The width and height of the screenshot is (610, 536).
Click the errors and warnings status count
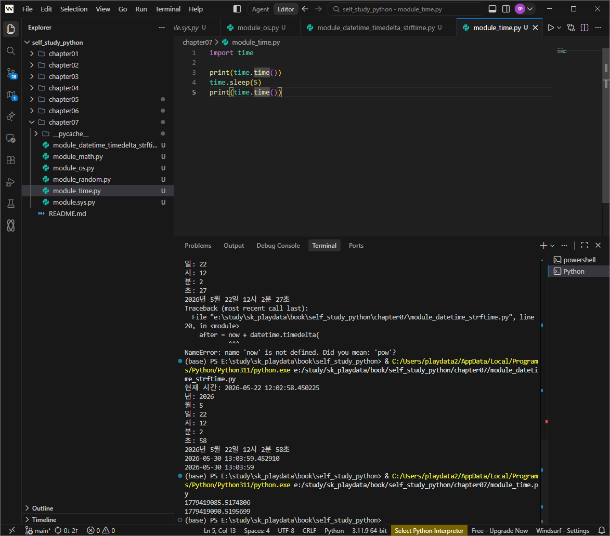(101, 530)
